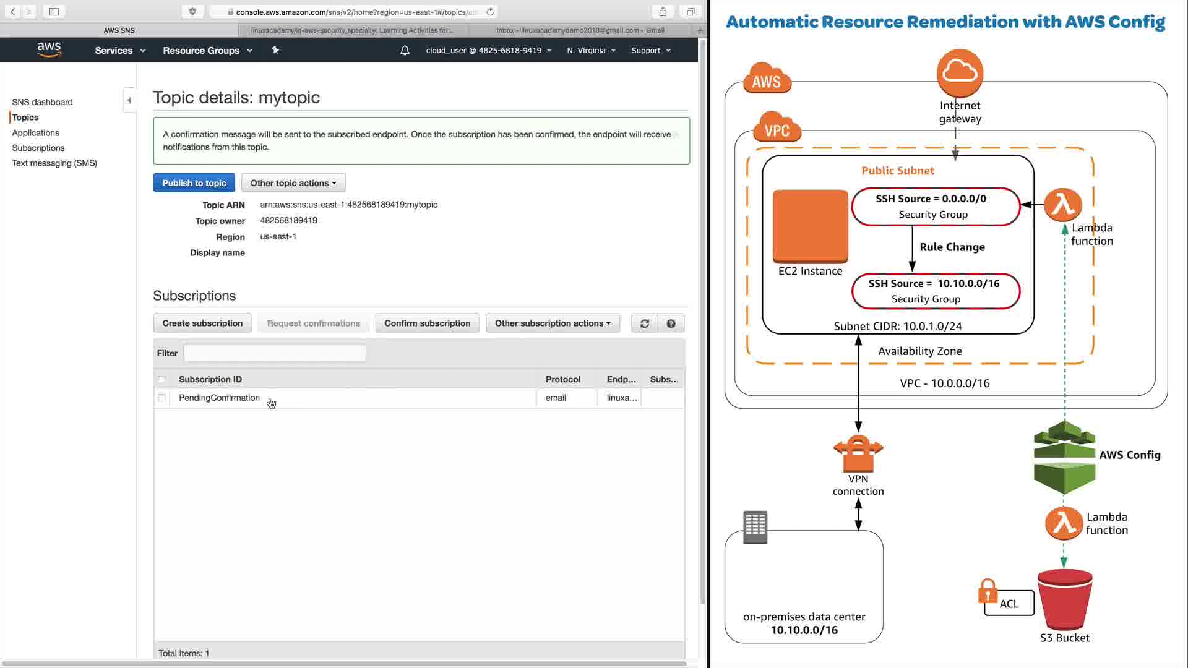Viewport: 1188px width, 668px height.
Task: Open Other subscription actions dropdown
Action: [x=552, y=323]
